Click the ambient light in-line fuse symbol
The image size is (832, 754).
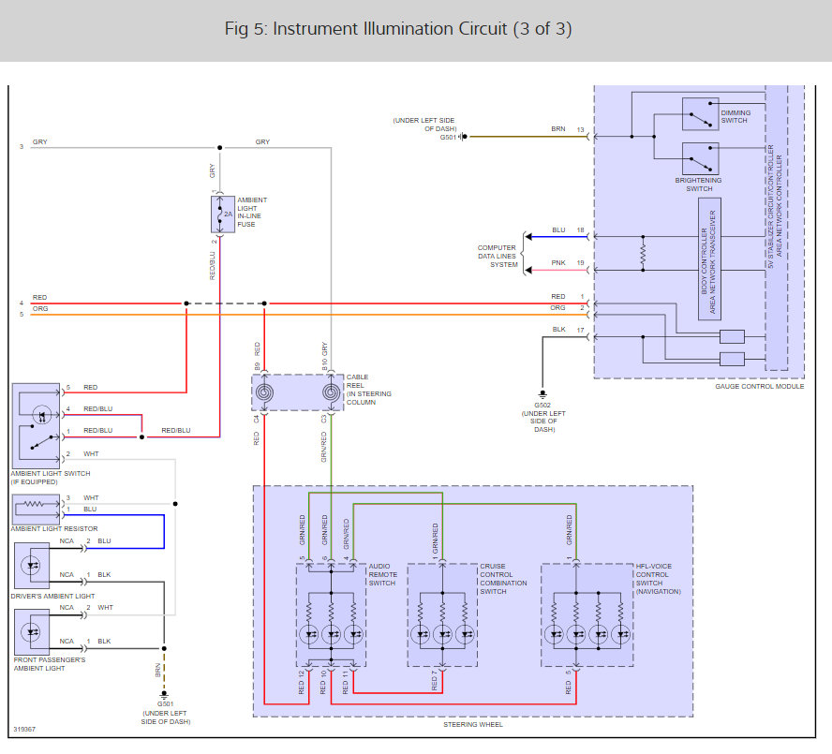click(x=221, y=214)
